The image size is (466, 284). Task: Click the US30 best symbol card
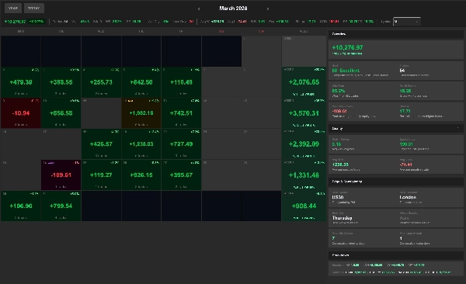[x=362, y=197]
